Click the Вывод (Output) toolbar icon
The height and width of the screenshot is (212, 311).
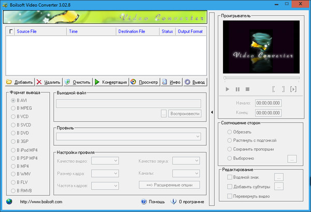187,82
